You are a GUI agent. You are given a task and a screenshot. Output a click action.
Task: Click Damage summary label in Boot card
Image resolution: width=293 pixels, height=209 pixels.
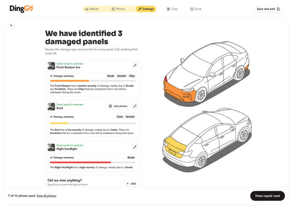pos(64,117)
